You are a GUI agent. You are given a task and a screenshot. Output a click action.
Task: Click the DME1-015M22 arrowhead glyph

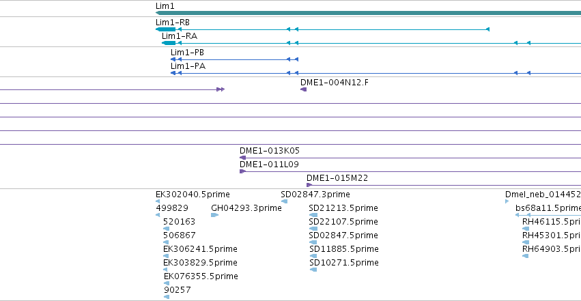(309, 185)
